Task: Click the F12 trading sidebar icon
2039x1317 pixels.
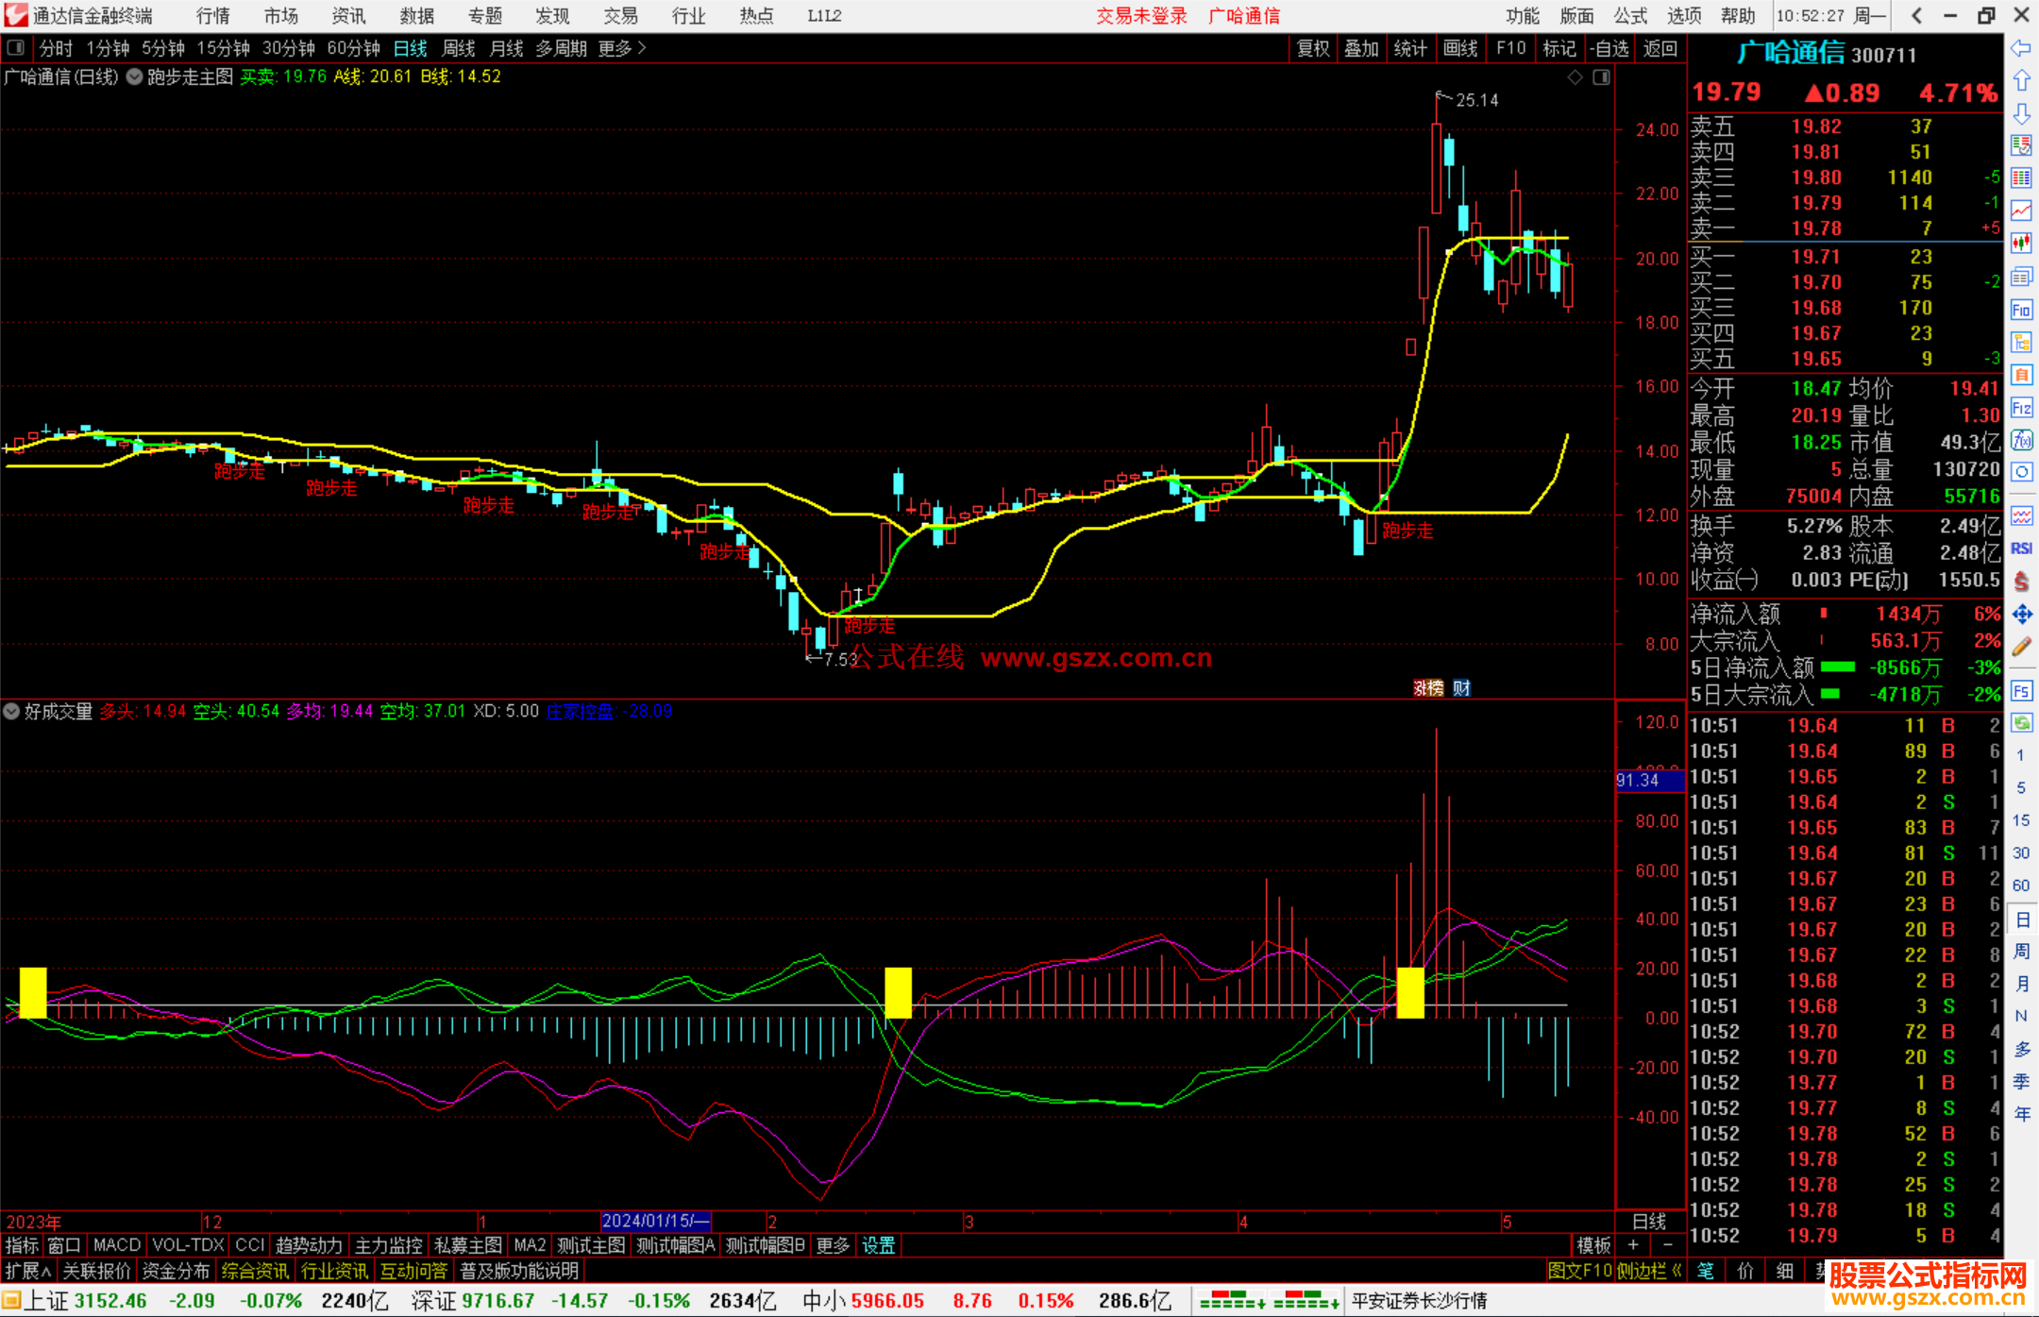Action: 2021,408
